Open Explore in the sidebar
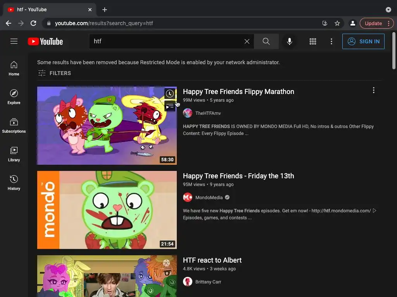The height and width of the screenshot is (297, 397). point(14,97)
